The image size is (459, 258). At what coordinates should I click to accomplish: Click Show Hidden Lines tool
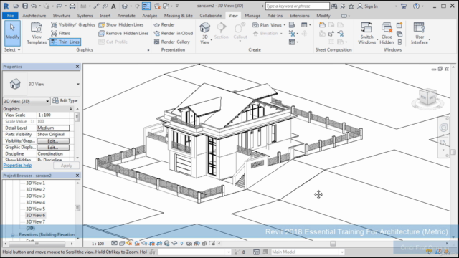121,24
